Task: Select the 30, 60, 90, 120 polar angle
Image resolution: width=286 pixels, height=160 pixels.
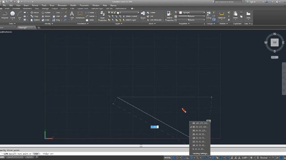Action: 200,131
